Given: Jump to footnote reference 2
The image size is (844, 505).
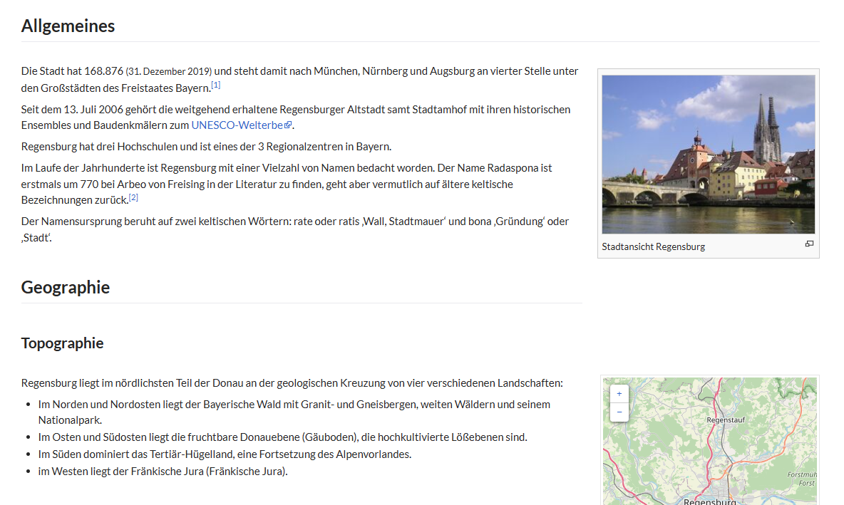Looking at the screenshot, I should (x=133, y=197).
